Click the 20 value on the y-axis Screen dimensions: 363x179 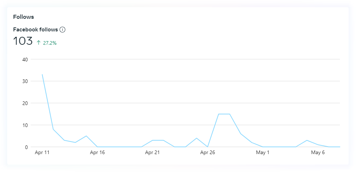(25, 103)
